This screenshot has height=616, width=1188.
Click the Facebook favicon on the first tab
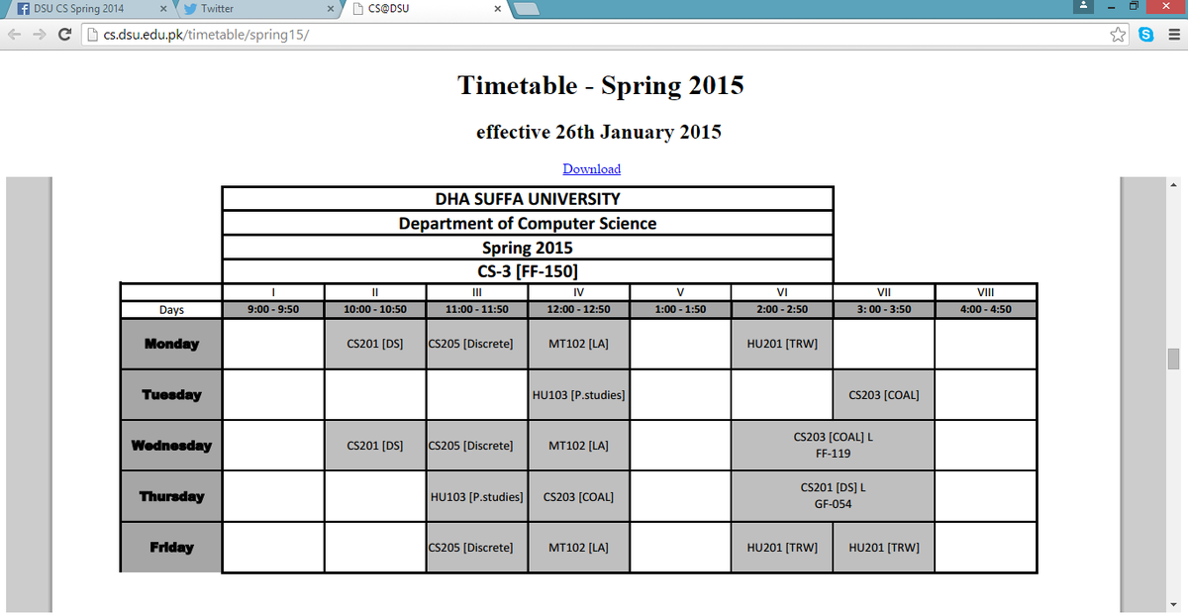23,8
